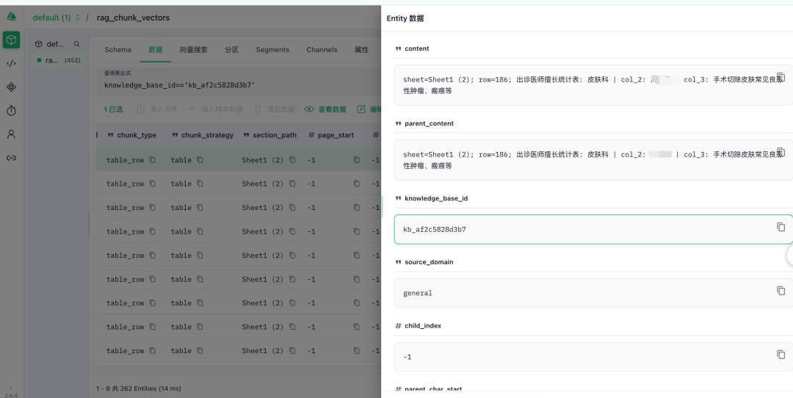Click the source_domain box showing general
Viewport: 793px width, 398px height.
click(x=593, y=293)
